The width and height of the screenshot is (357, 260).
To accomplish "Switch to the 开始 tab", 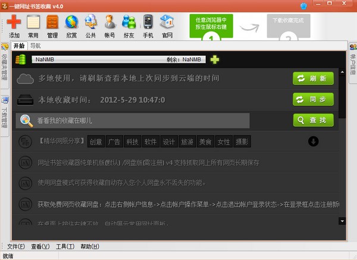I will [x=19, y=46].
